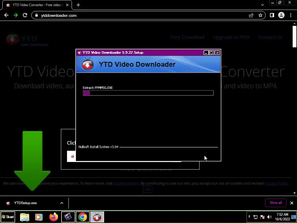
Task: Click the page vertical scrollbar thumb
Action: (294, 37)
